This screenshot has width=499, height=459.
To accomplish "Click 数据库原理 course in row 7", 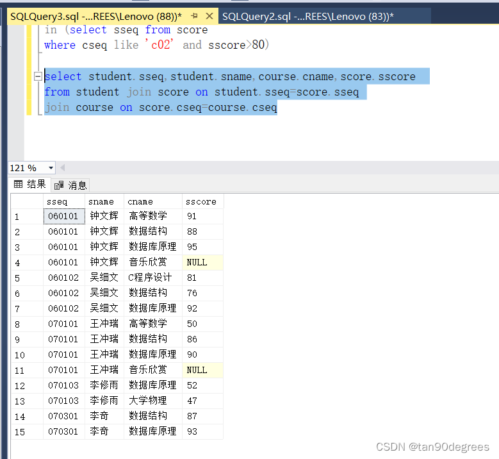I will pyautogui.click(x=153, y=308).
